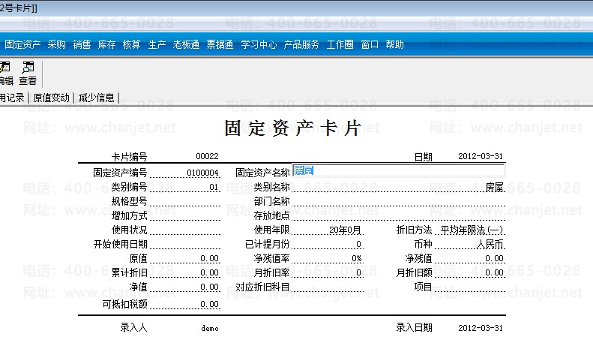Viewport: 593px width, 346px height.
Task: Click the 规格型号 empty field
Action: pyautogui.click(x=185, y=201)
